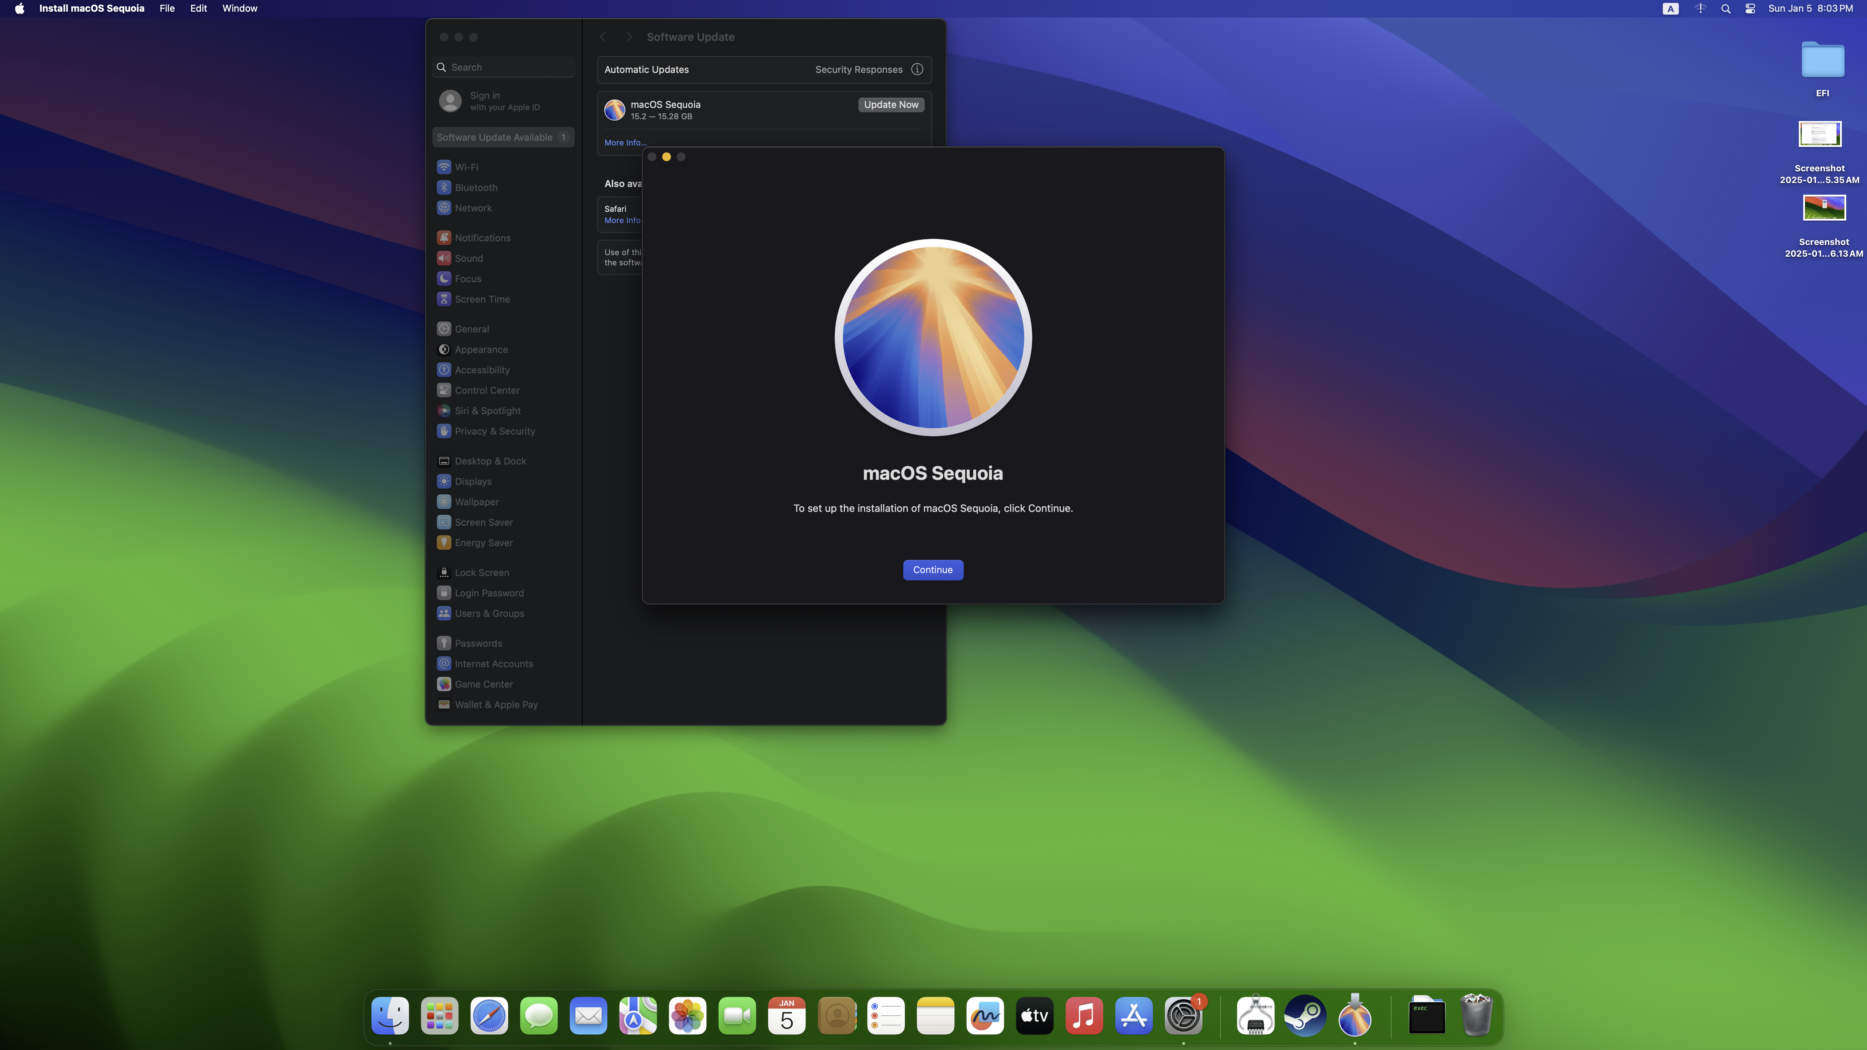The image size is (1867, 1050).
Task: Open the File menu
Action: 167,9
